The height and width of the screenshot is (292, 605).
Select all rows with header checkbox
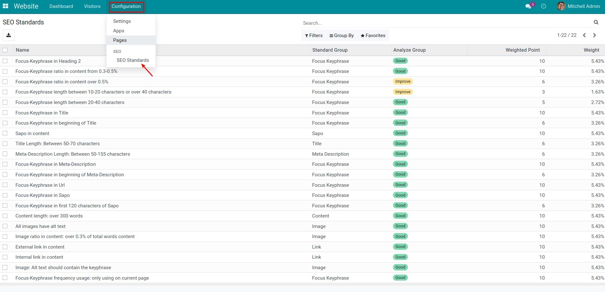click(x=5, y=50)
